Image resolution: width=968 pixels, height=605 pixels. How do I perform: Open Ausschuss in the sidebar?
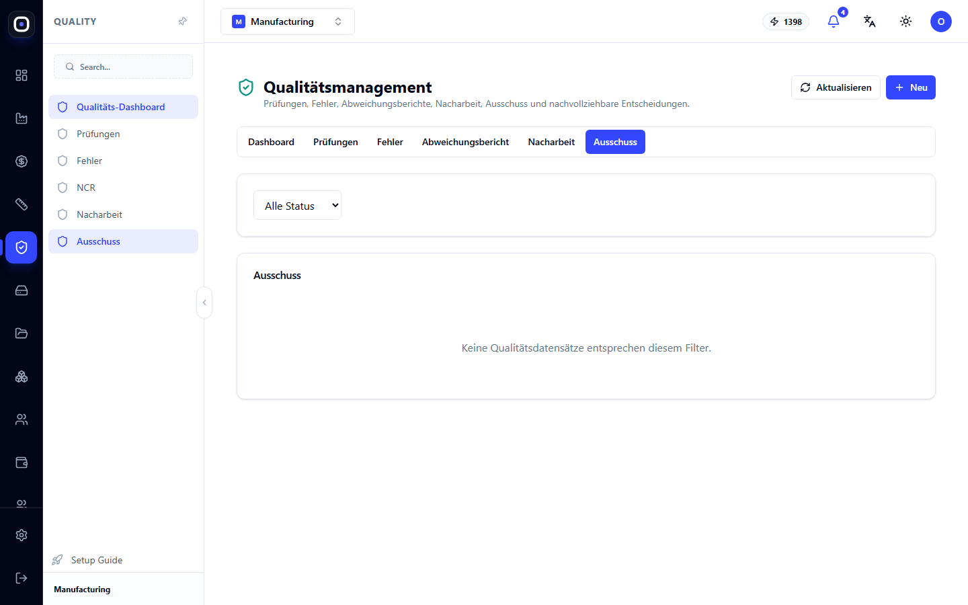[123, 241]
